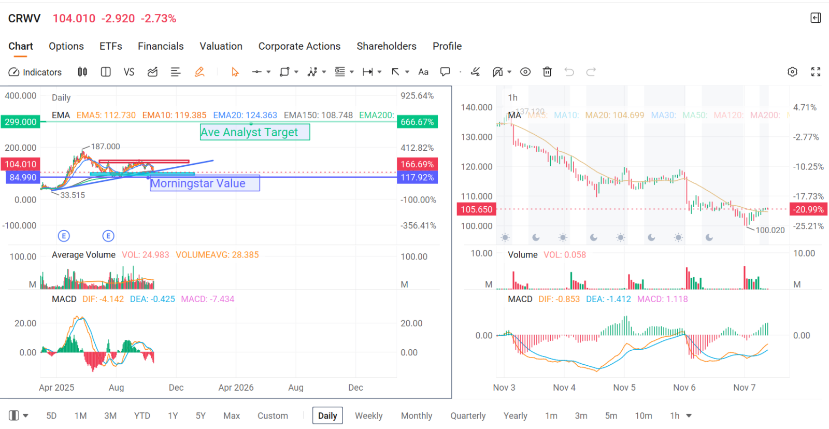Image resolution: width=829 pixels, height=429 pixels.
Task: Open the Valuation tab
Action: pyautogui.click(x=221, y=46)
